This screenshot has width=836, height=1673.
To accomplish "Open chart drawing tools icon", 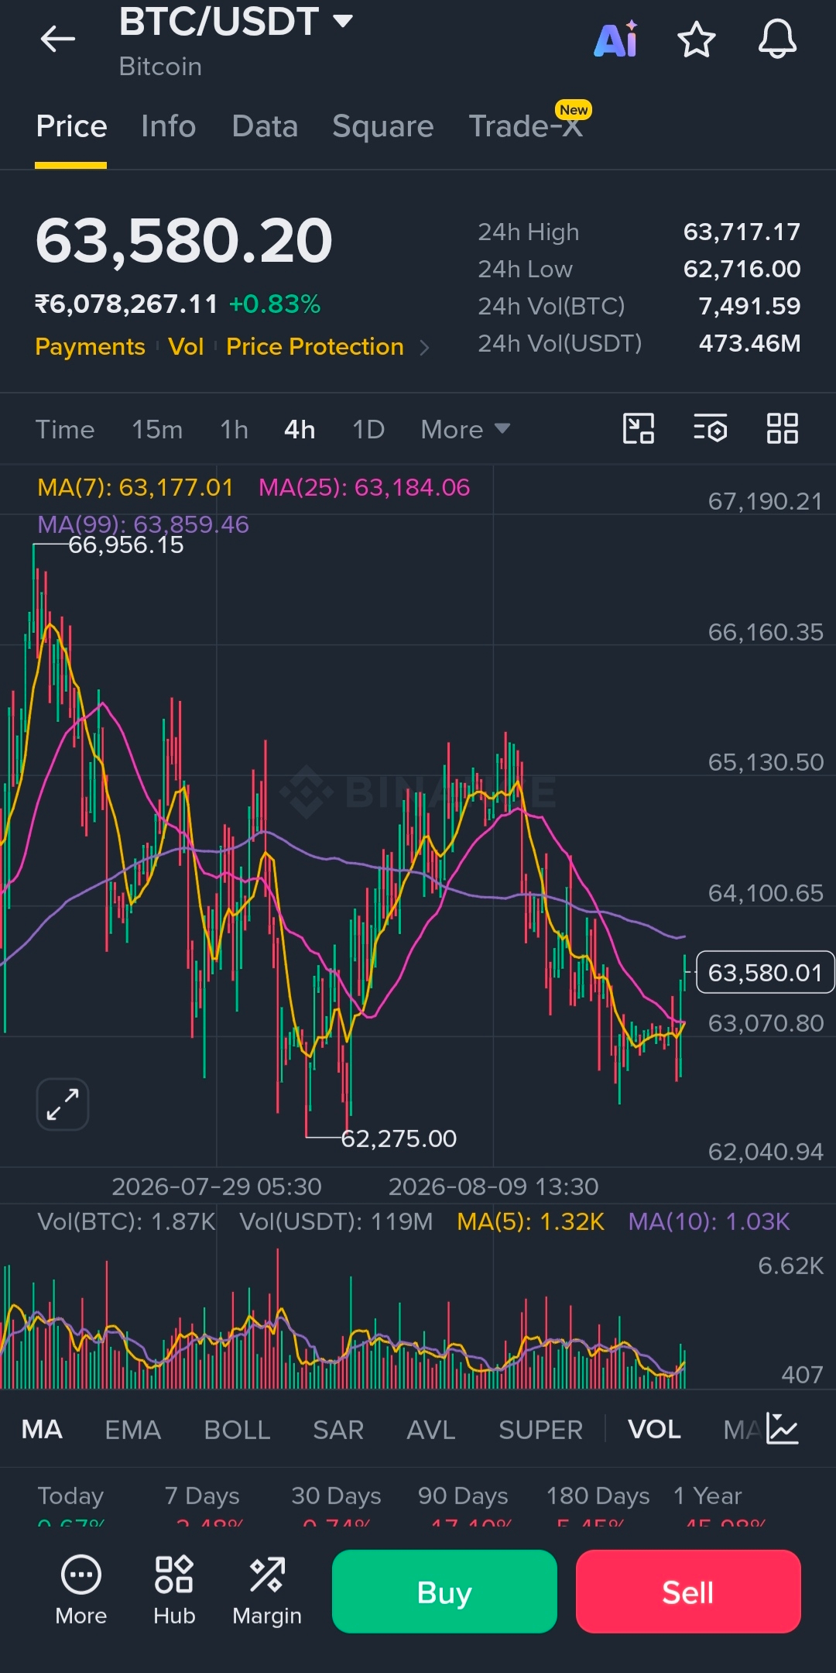I will (639, 428).
